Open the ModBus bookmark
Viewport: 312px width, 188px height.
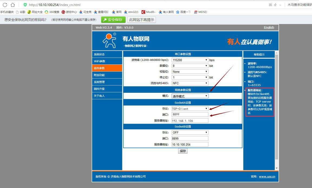(x=149, y=12)
